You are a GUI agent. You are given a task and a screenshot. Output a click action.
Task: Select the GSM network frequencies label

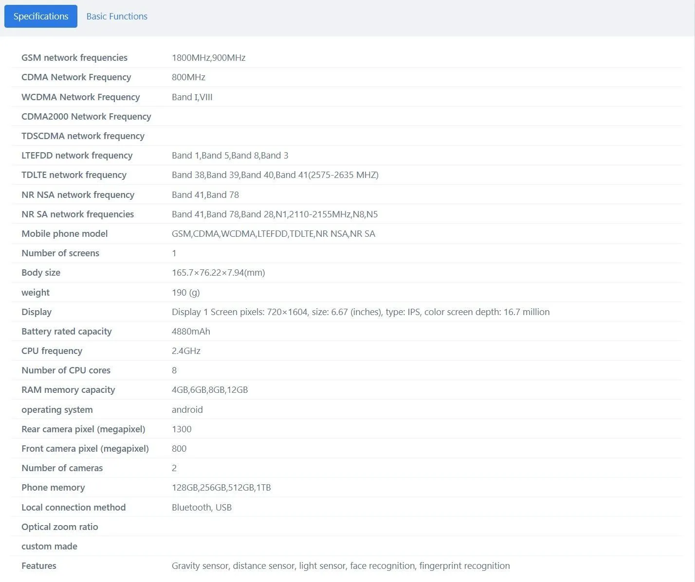tap(74, 57)
